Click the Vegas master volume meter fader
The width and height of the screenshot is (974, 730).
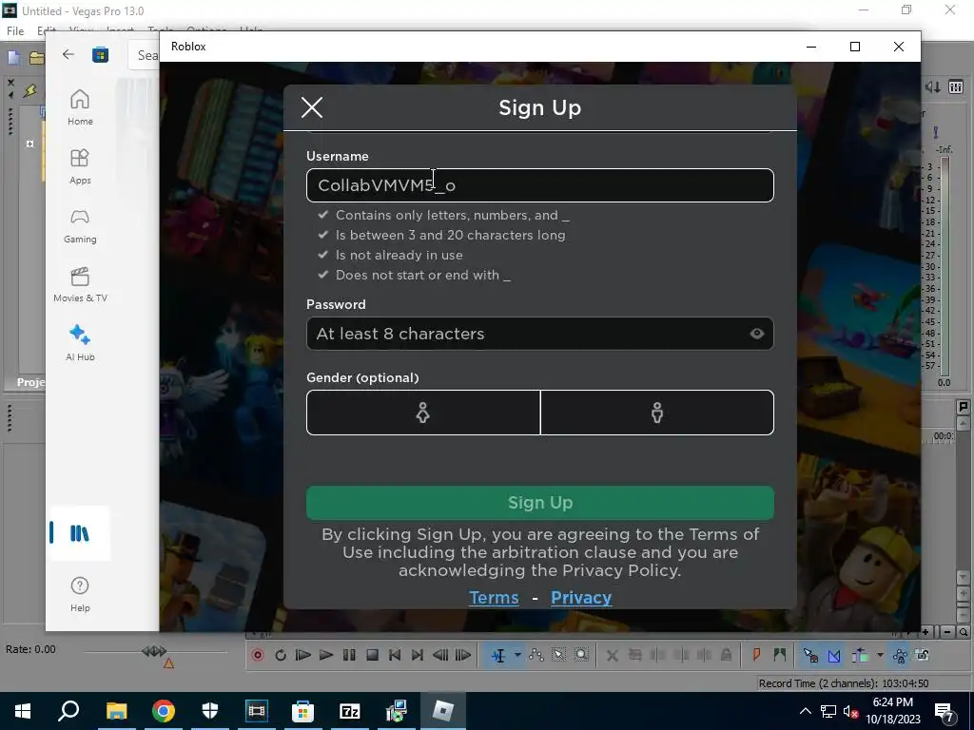click(x=945, y=264)
